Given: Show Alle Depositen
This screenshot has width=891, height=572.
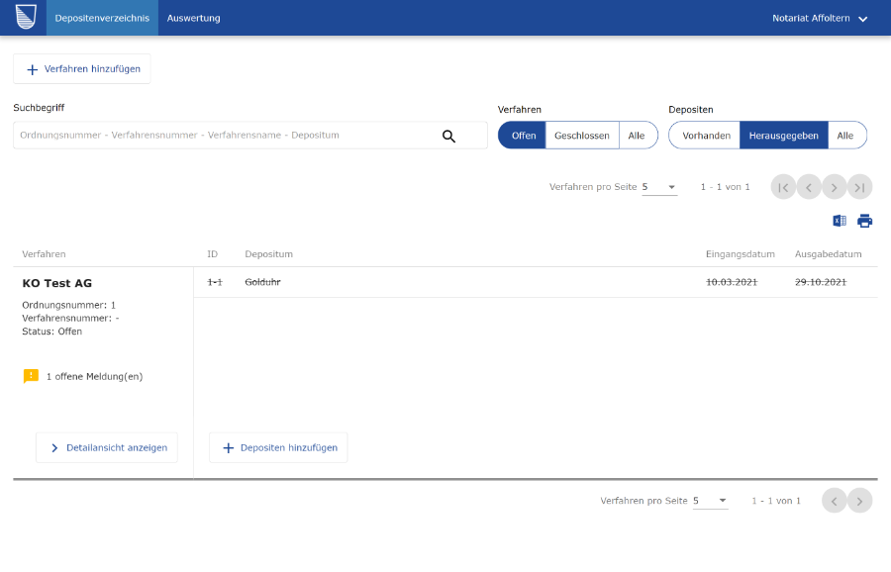Looking at the screenshot, I should pyautogui.click(x=846, y=136).
